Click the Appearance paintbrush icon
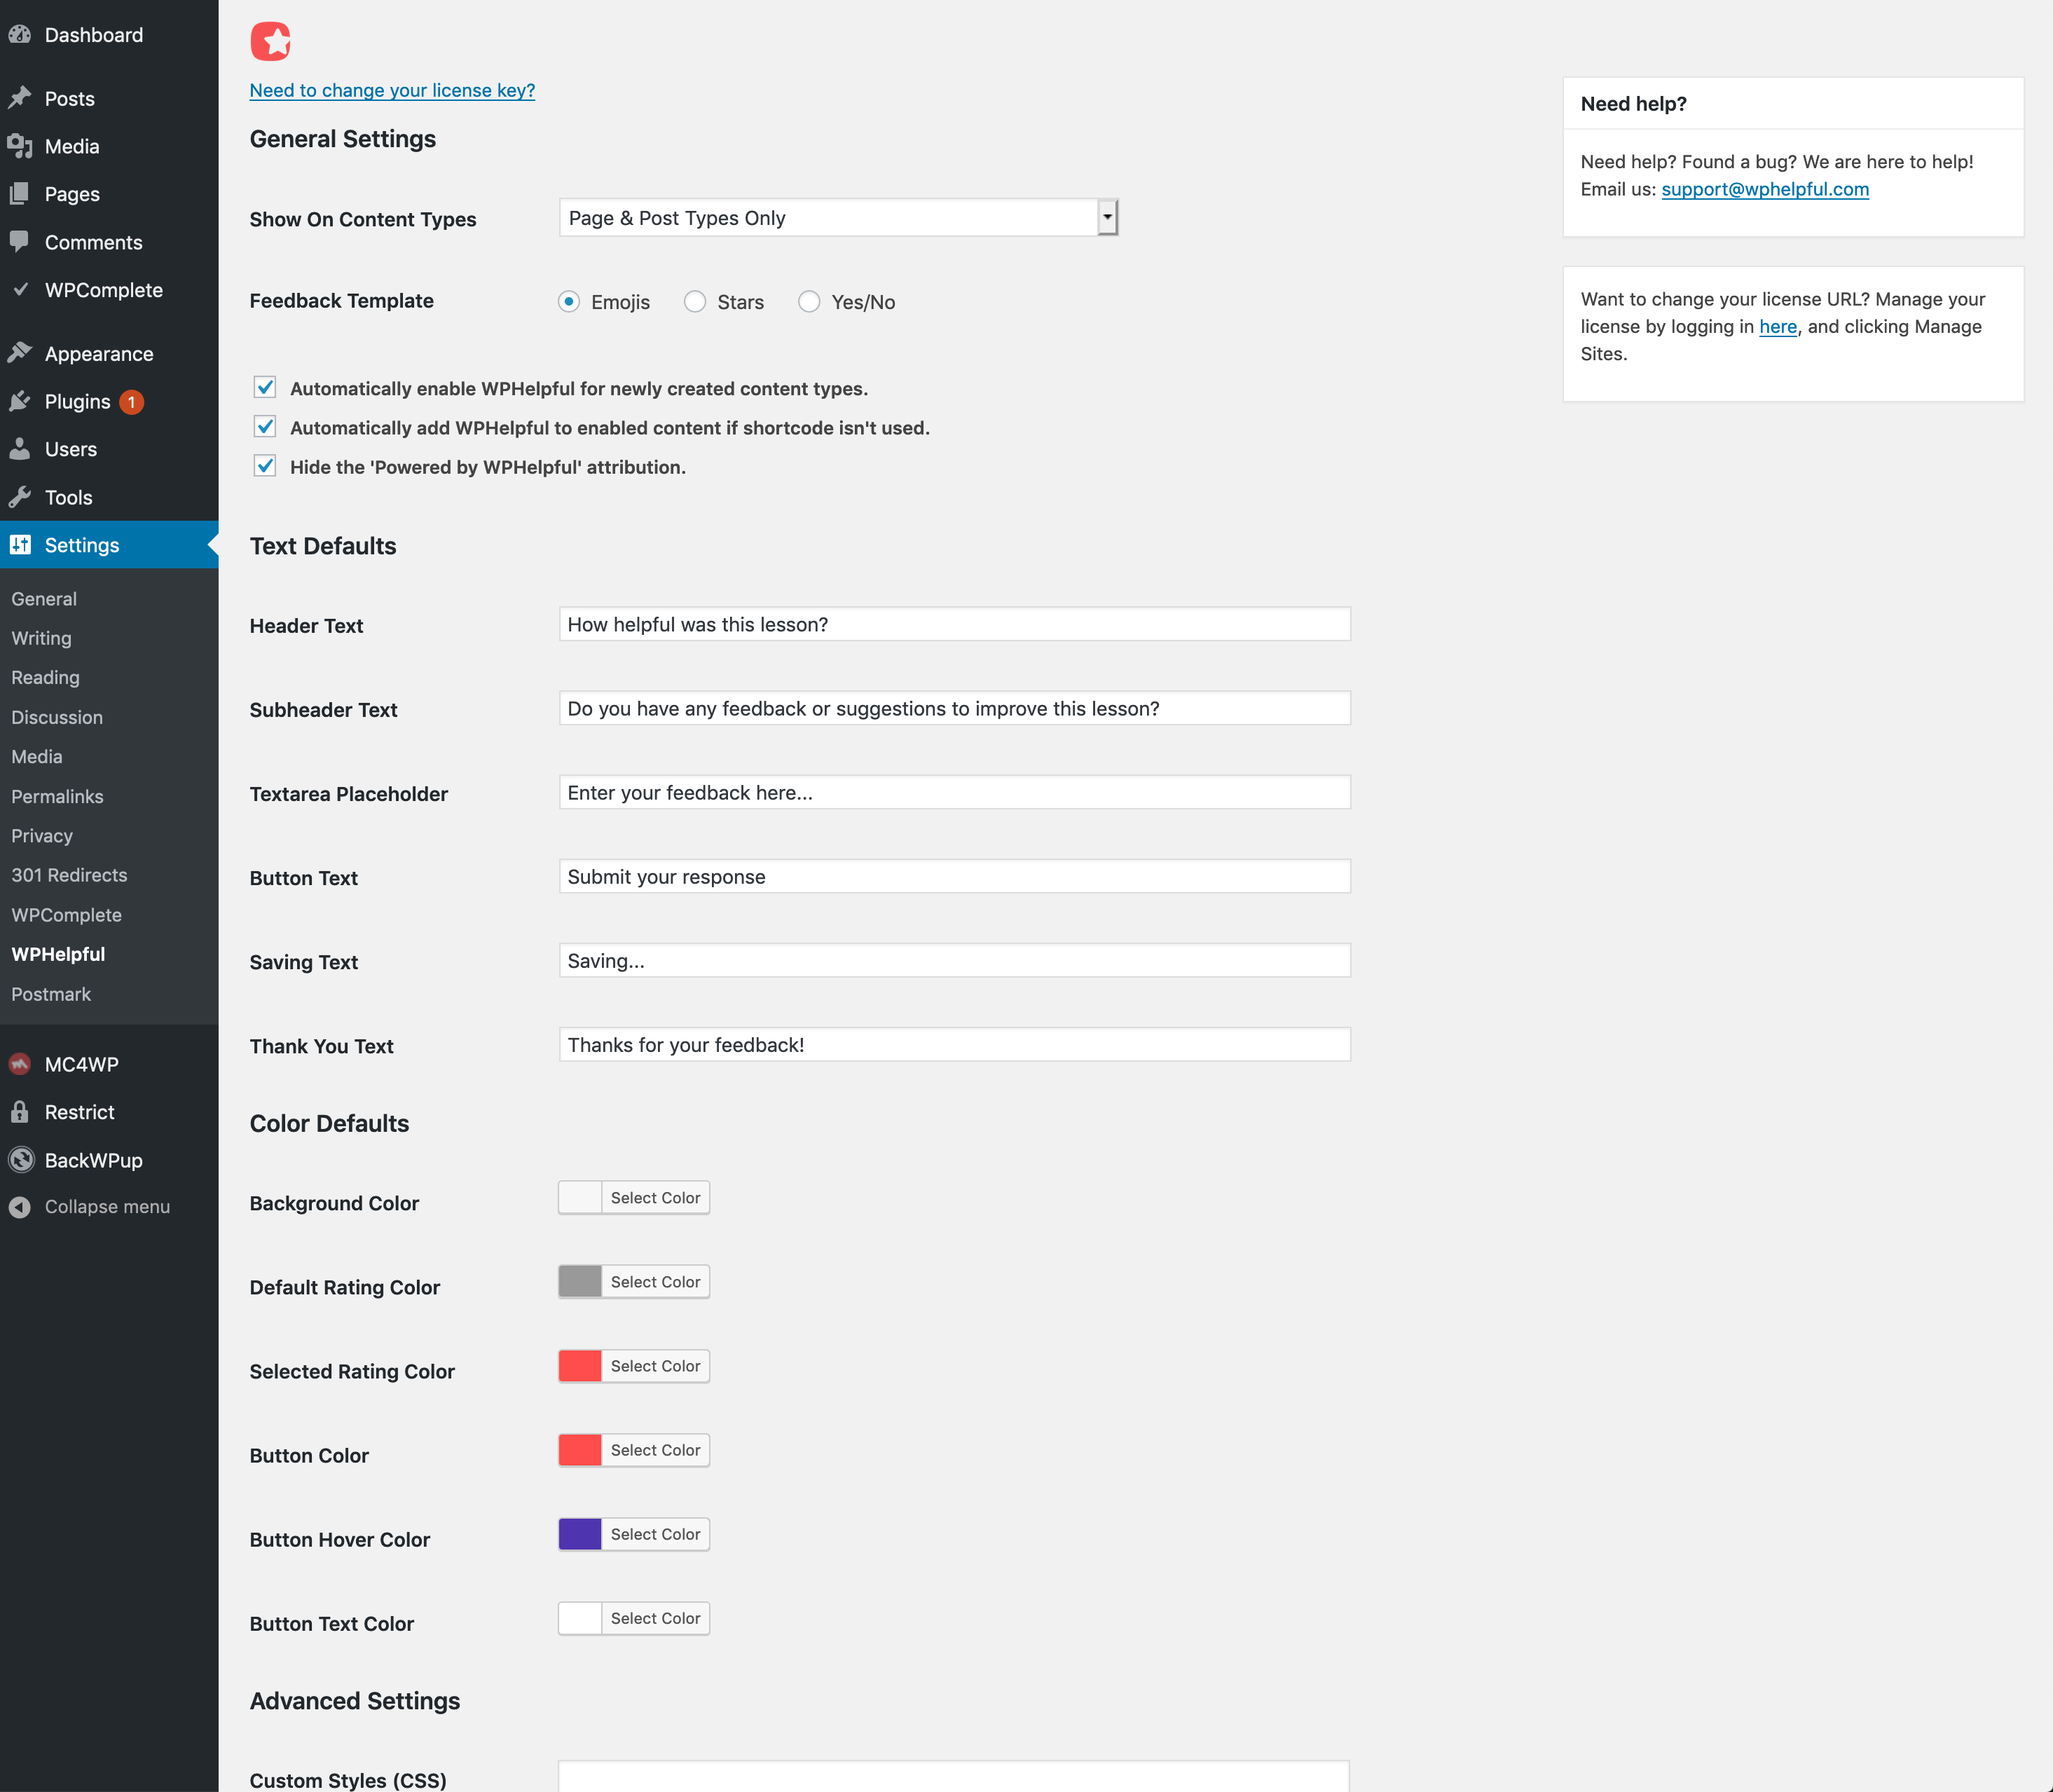 pyautogui.click(x=20, y=353)
